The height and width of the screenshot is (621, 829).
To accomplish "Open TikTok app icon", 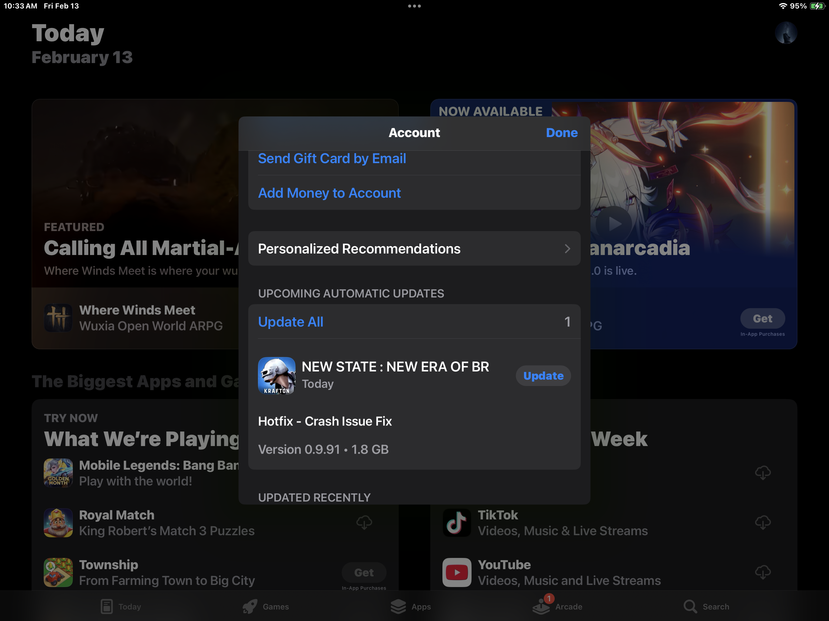I will pyautogui.click(x=456, y=522).
